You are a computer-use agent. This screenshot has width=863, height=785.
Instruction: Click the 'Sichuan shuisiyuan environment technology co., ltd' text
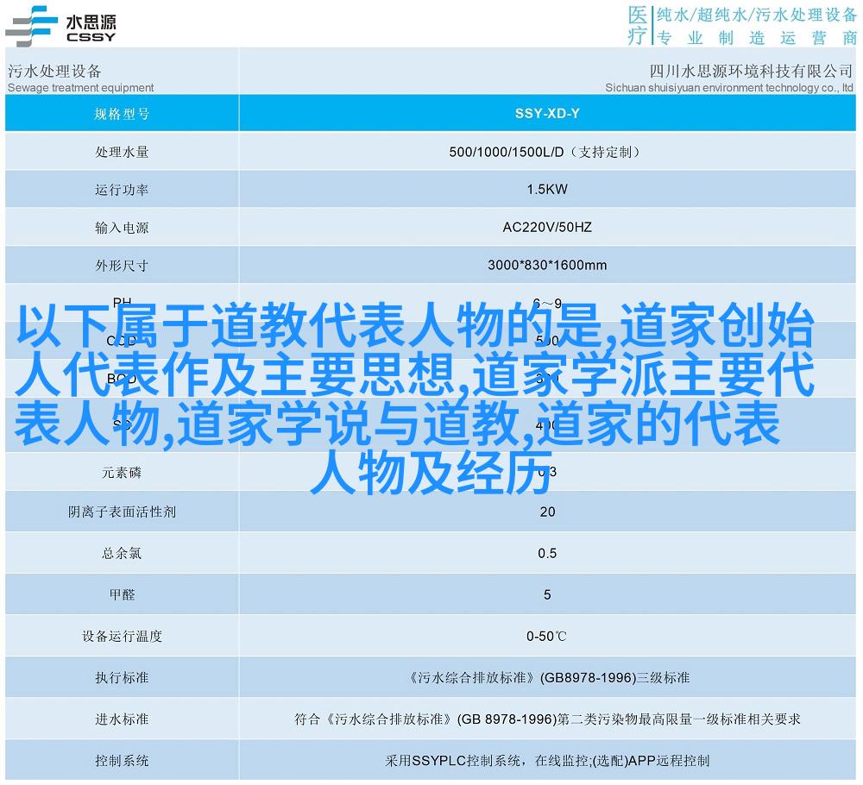click(728, 87)
